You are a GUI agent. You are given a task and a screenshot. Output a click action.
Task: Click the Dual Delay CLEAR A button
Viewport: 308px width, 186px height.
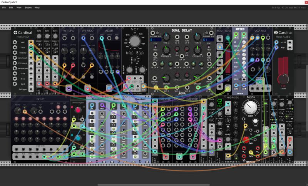(157, 33)
